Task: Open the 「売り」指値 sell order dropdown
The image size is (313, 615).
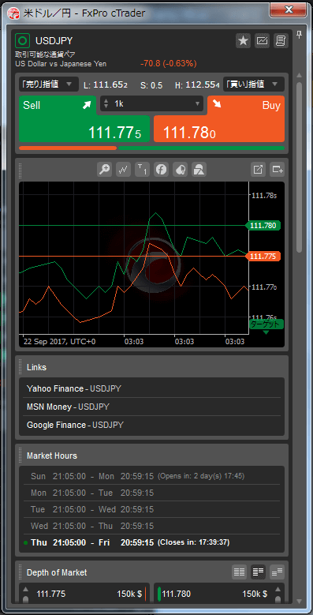Action: (49, 84)
